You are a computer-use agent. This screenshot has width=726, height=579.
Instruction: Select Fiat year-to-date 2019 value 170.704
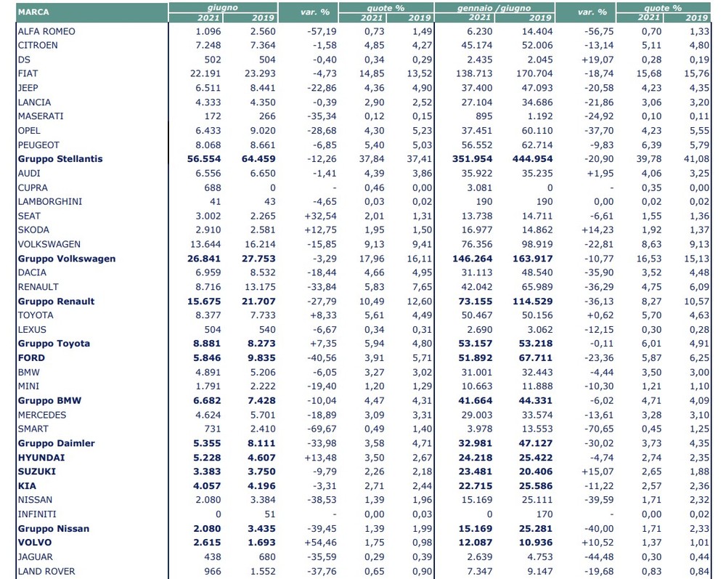535,73
